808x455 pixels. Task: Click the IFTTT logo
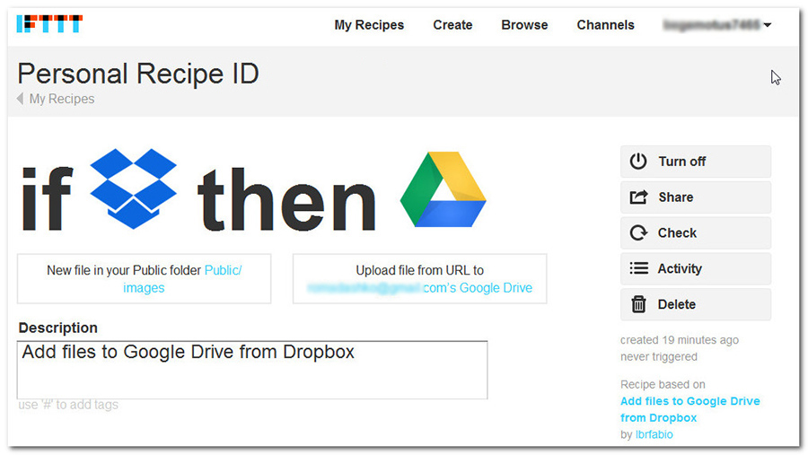[x=49, y=23]
